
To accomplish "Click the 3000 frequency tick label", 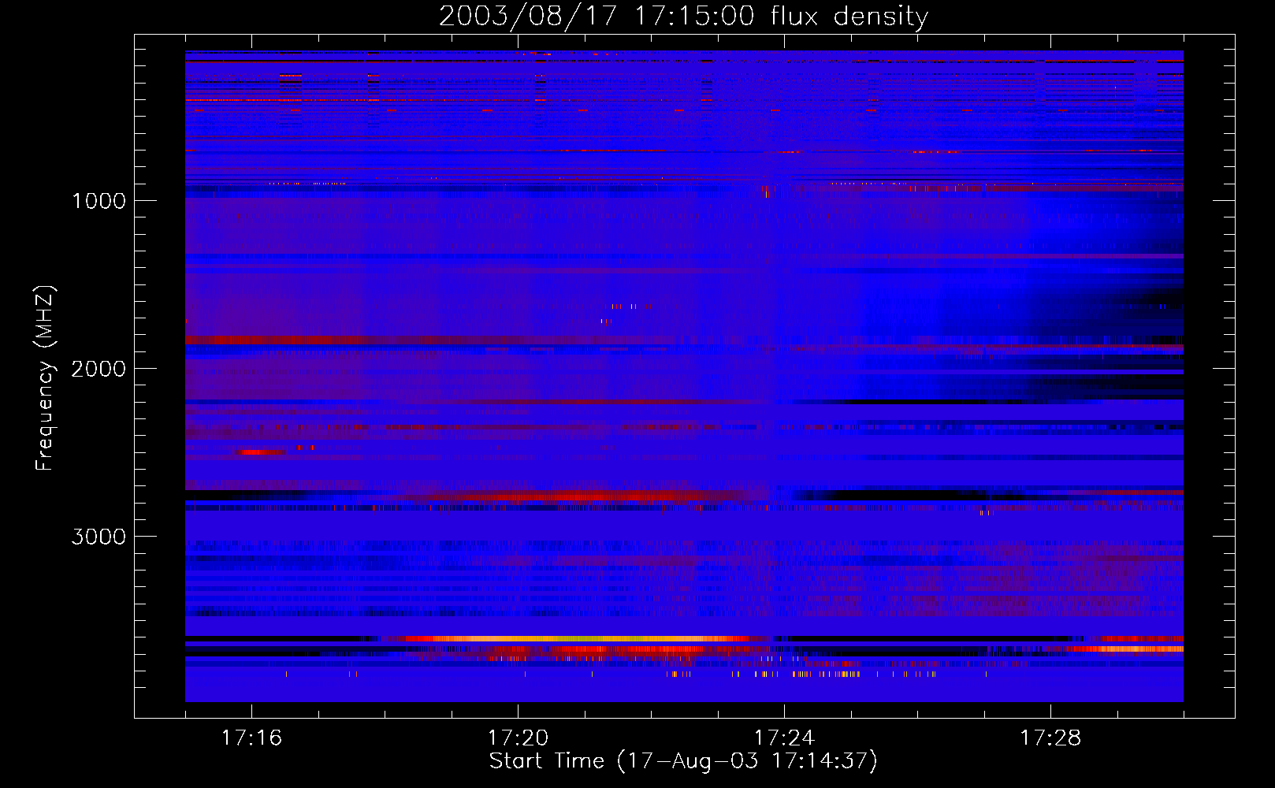I will [99, 537].
